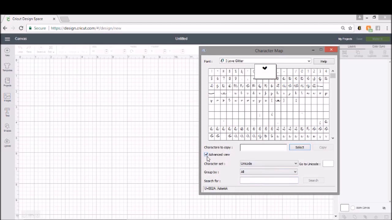Click the Blank Canvas circular color indicator
Image resolution: width=392 pixels, height=220 pixels.
[x=353, y=208]
